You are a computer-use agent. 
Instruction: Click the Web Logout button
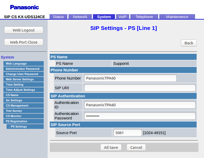click(24, 30)
